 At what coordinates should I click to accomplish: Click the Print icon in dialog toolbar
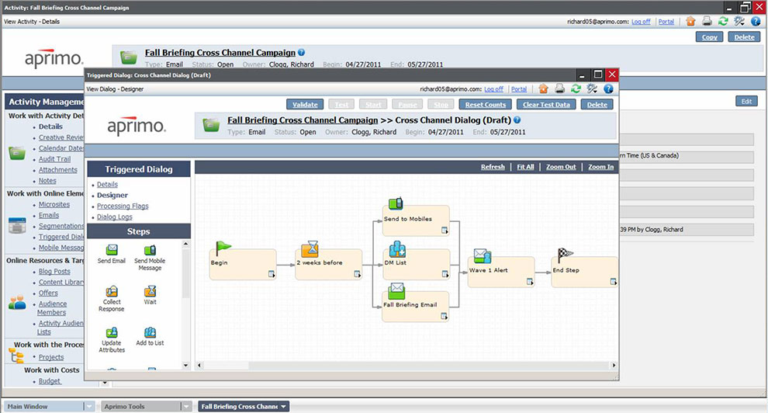pos(560,88)
